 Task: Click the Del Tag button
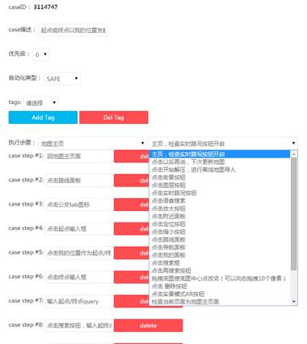tap(114, 118)
